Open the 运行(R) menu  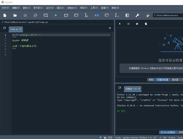(50, 8)
